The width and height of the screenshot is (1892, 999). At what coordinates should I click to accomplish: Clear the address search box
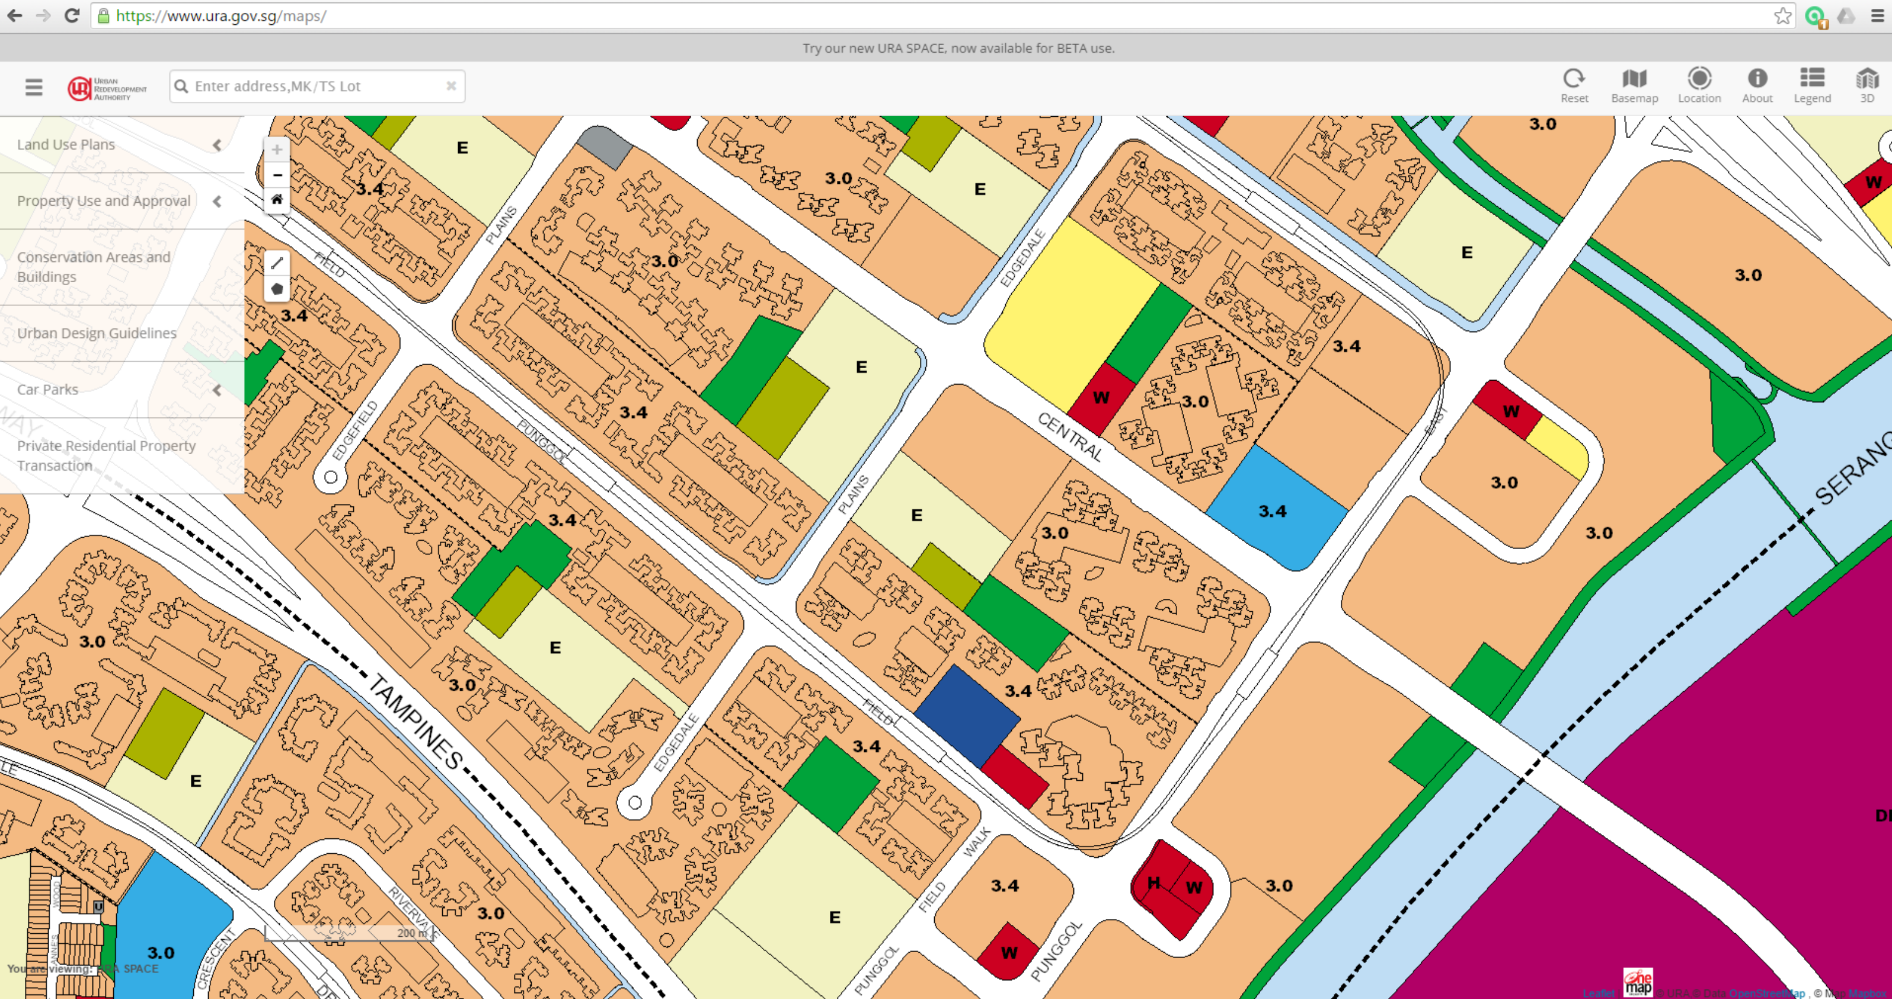tap(451, 86)
